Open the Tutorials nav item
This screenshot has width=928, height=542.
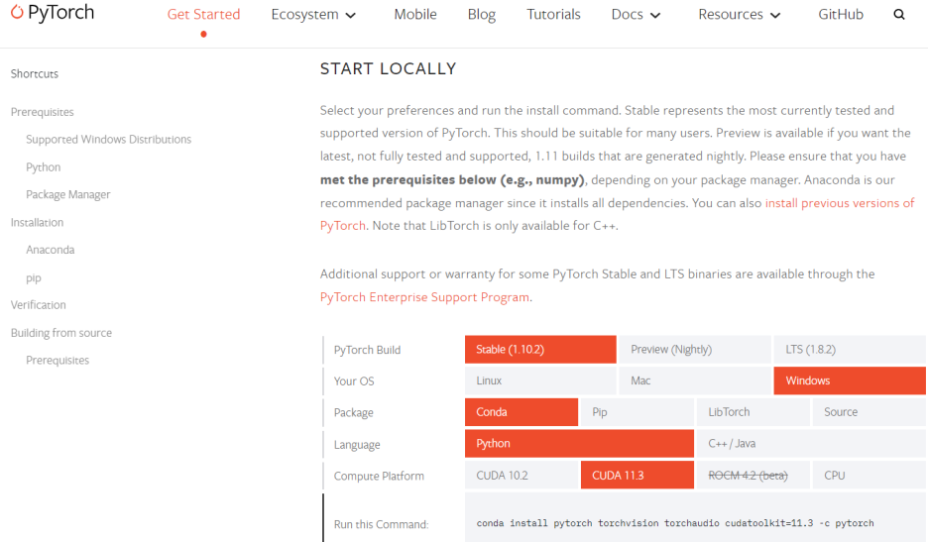(x=553, y=14)
